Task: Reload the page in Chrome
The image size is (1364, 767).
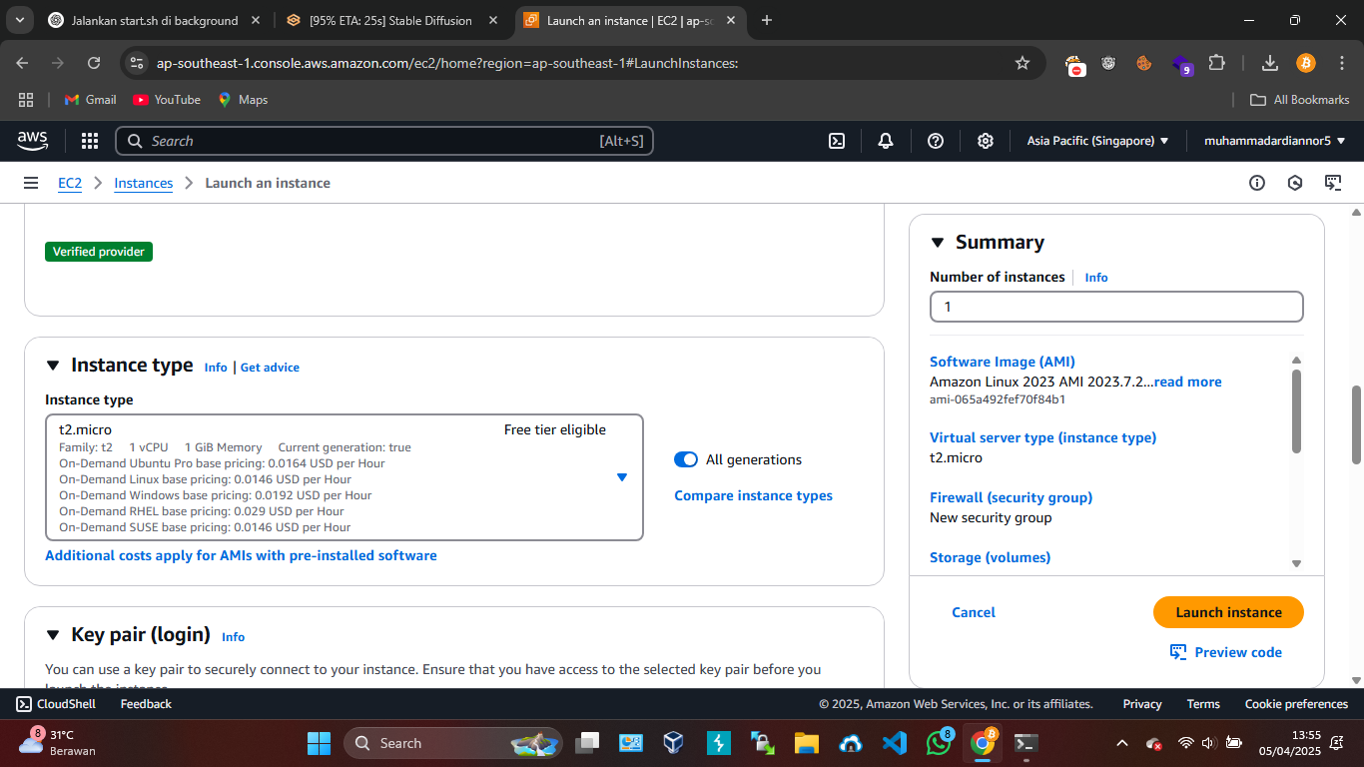Action: 94,63
